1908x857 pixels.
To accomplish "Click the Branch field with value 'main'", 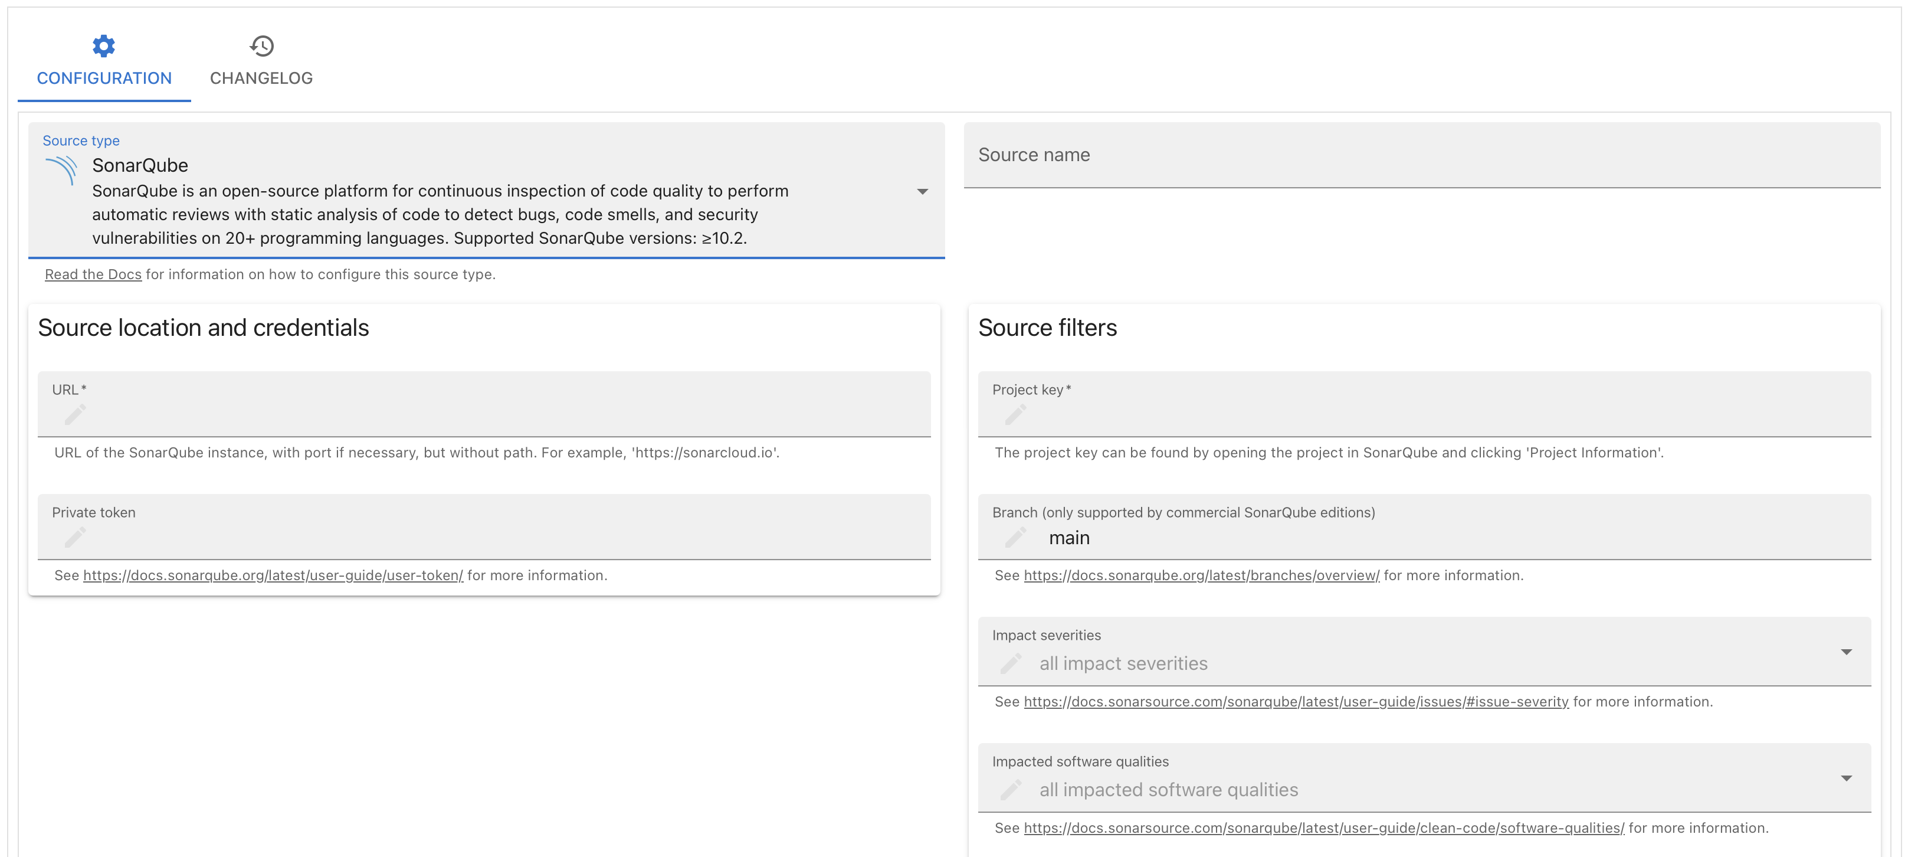I will pyautogui.click(x=1424, y=526).
